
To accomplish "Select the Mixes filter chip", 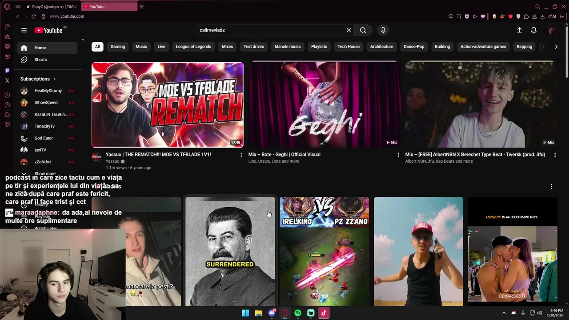I will (227, 47).
